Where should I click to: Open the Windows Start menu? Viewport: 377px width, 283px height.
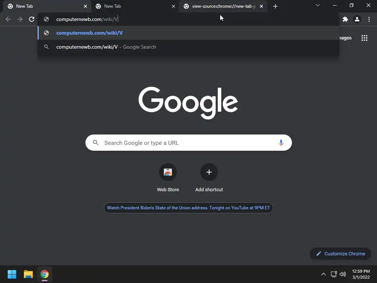point(12,274)
